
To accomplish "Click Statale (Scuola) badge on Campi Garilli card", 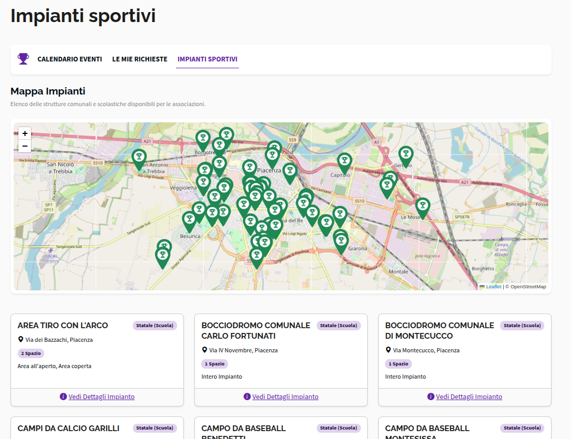I will (x=155, y=428).
